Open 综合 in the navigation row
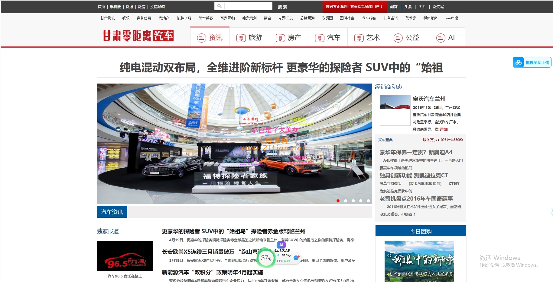Image resolution: width=553 pixels, height=282 pixels. point(267,18)
